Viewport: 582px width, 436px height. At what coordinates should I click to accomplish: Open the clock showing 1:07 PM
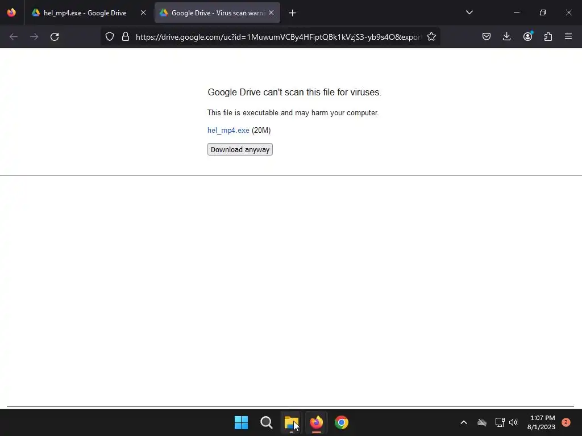[541, 422]
